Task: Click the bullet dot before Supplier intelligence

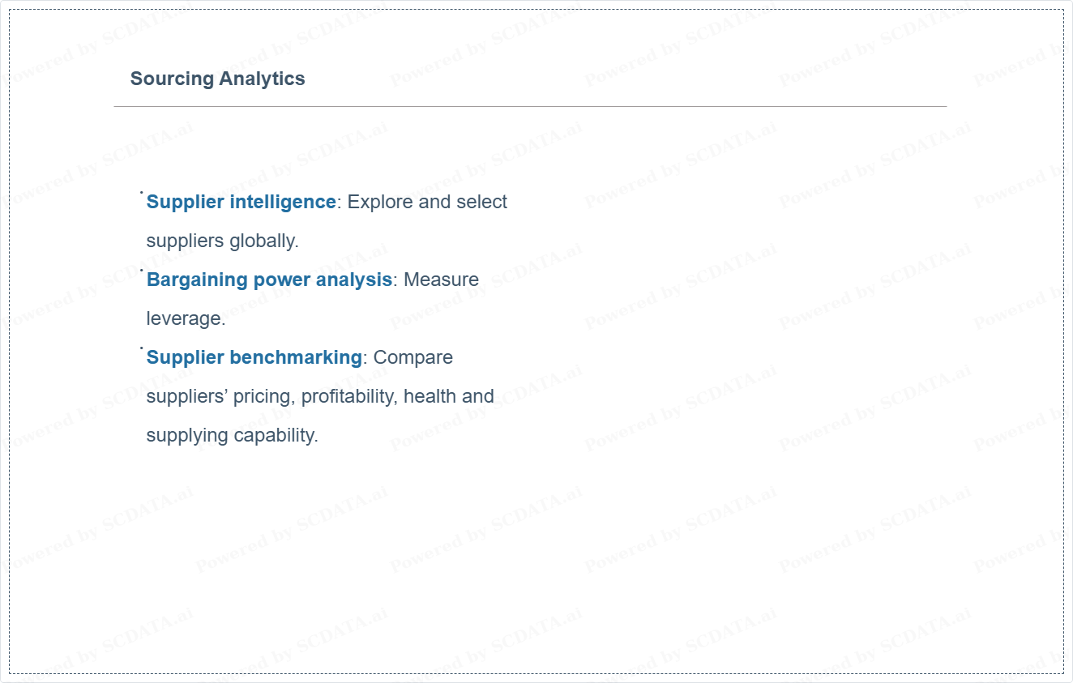Action: click(141, 193)
